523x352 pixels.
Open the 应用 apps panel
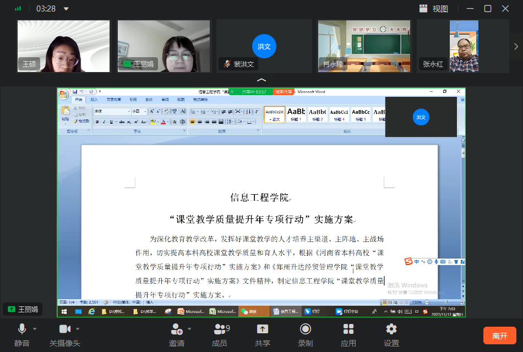(348, 334)
